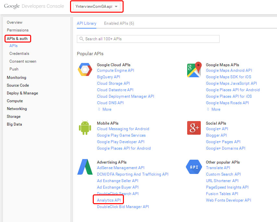Click the Android robot Mobile APIs icon
277x222 pixels.
[85, 128]
